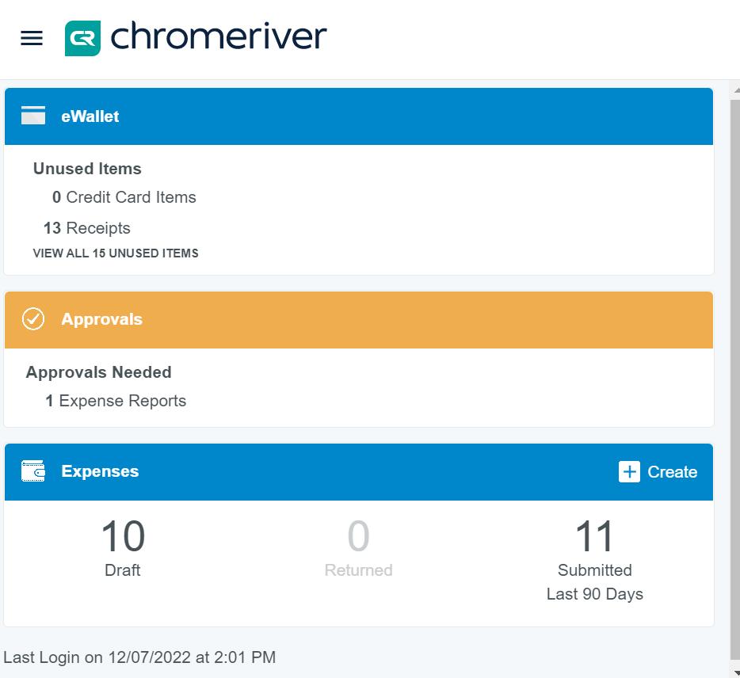Viewport: 740px width, 678px height.
Task: Click the Chrome River CR logo icon
Action: pyautogui.click(x=82, y=38)
